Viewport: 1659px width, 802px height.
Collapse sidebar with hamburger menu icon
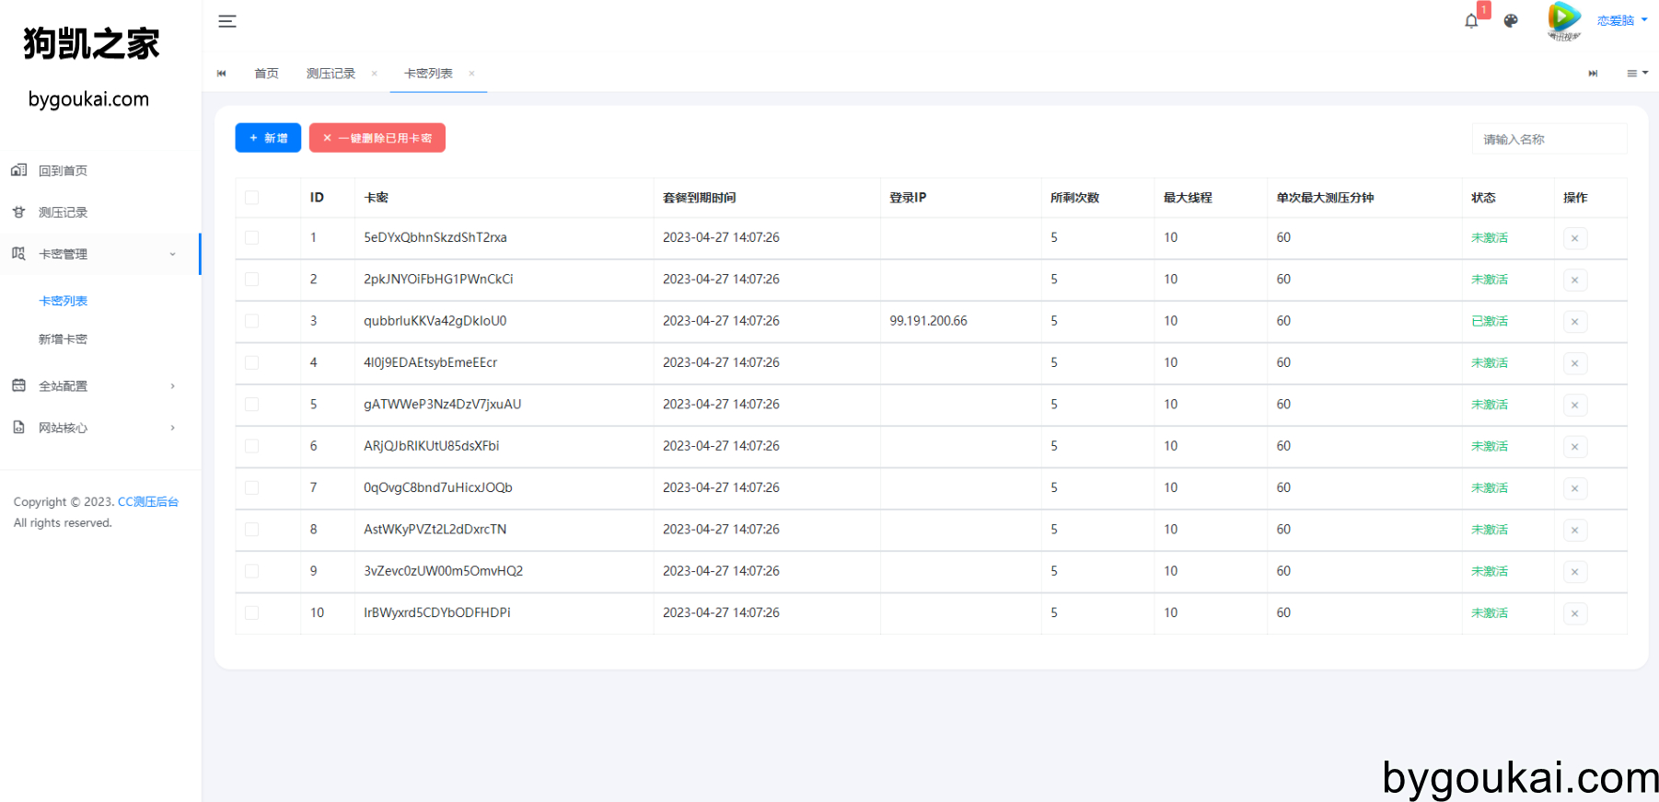[x=227, y=21]
